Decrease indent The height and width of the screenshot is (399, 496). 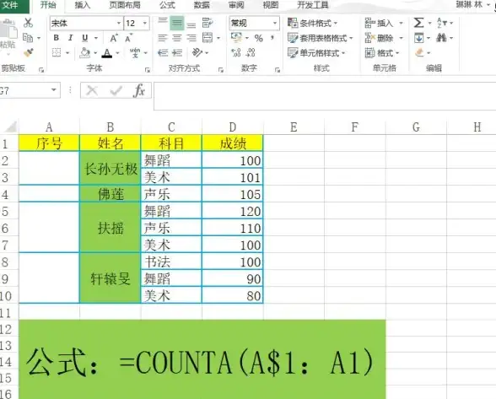(x=163, y=52)
